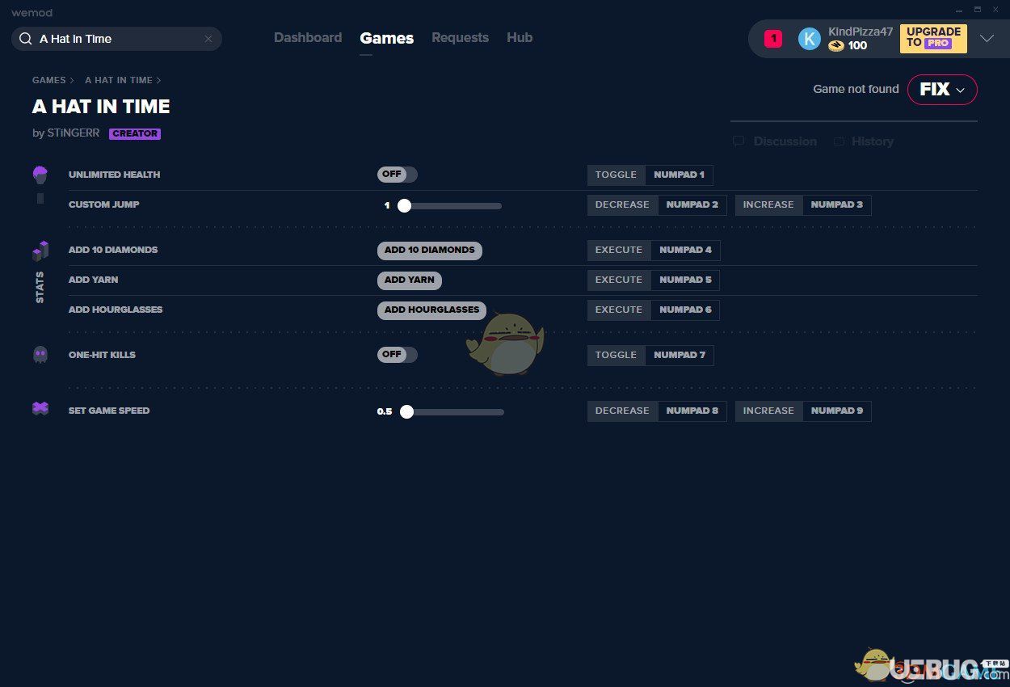
Task: Click the coin balance icon
Action: 836,46
